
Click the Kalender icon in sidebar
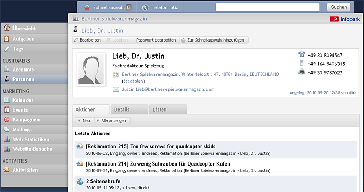7,100
